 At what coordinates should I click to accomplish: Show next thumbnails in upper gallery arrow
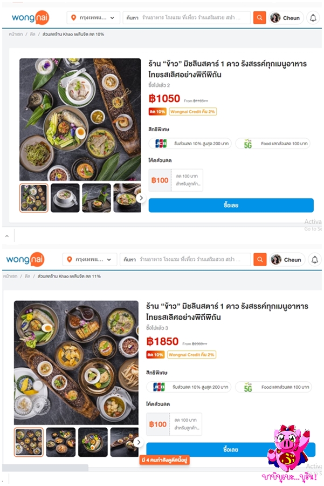[141, 198]
